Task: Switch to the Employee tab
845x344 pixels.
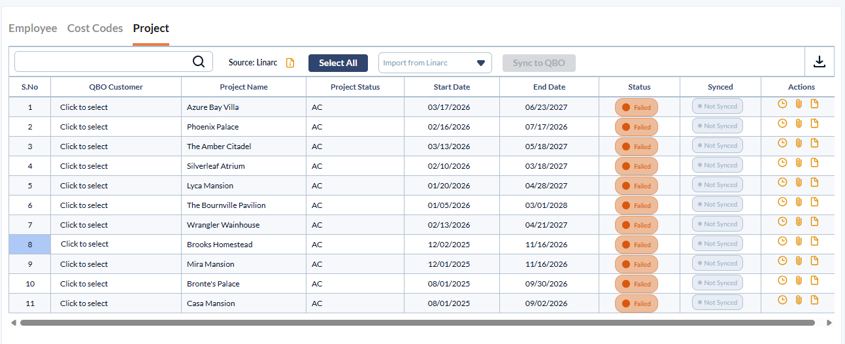Action: tap(33, 28)
